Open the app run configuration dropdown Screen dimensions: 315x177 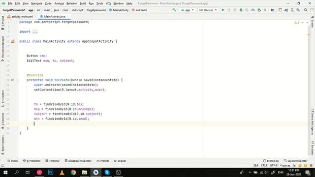(x=187, y=10)
